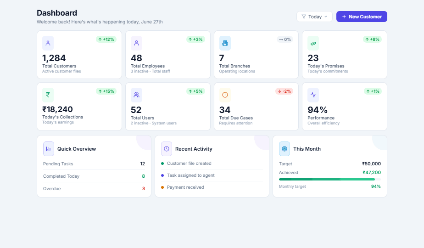The height and width of the screenshot is (248, 424).
Task: Click the Total Due Cases alert icon
Action: tap(225, 95)
